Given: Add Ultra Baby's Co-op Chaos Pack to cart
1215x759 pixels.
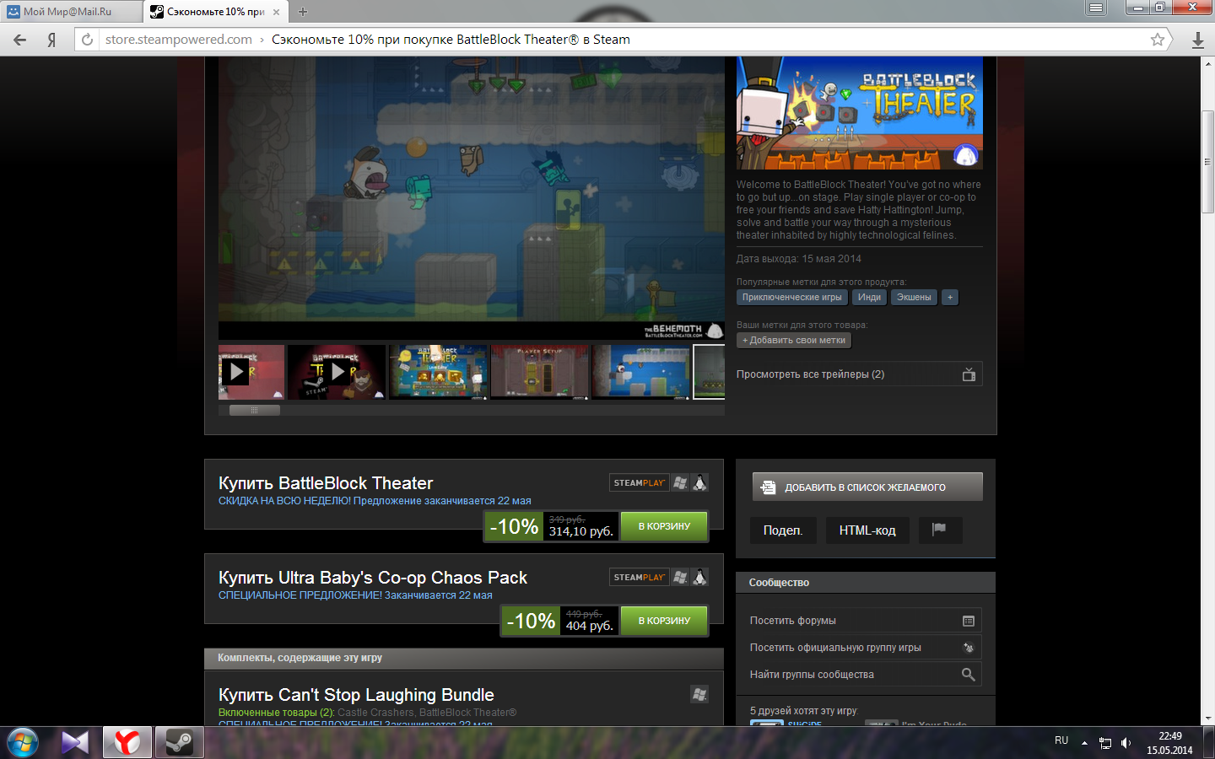Looking at the screenshot, I should click(x=664, y=621).
